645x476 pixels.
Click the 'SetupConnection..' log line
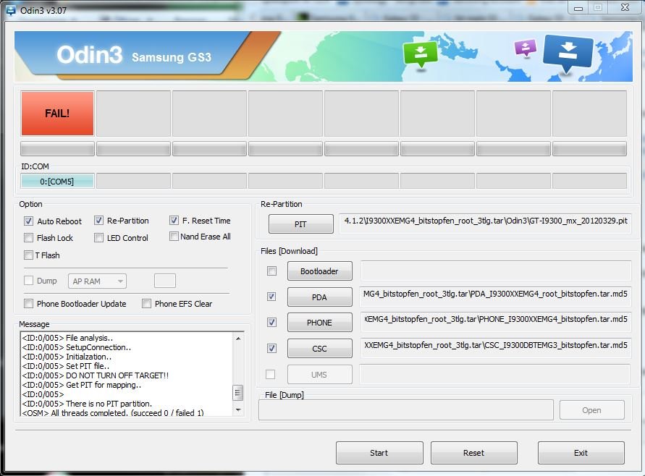tap(77, 347)
